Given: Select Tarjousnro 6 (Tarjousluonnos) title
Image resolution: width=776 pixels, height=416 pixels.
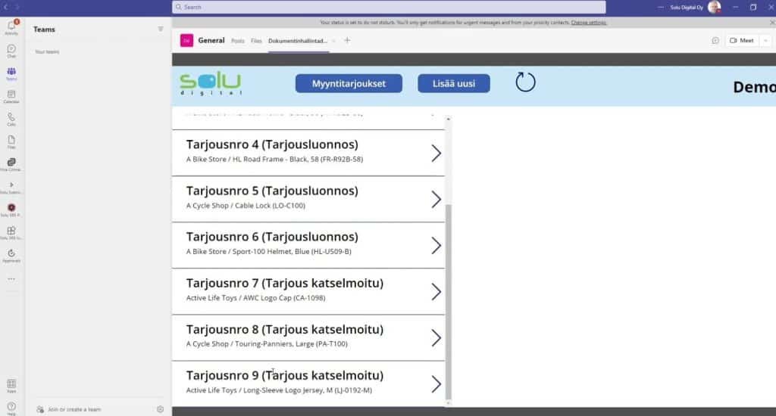Looking at the screenshot, I should click(x=272, y=237).
